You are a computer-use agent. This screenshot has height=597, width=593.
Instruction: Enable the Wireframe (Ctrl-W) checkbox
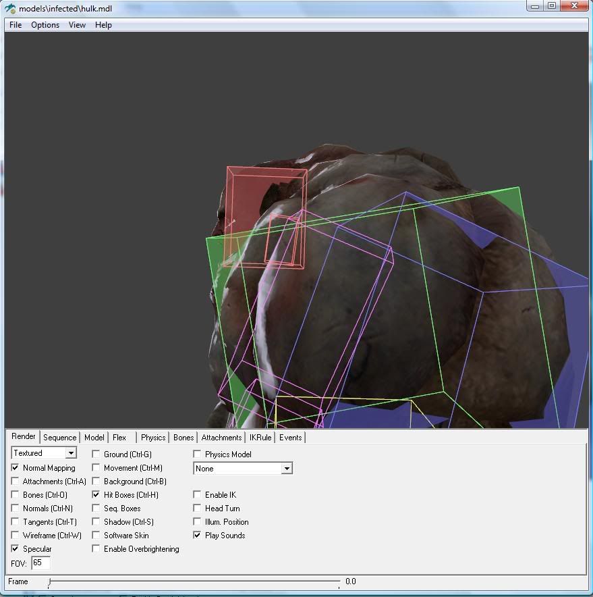(x=16, y=536)
